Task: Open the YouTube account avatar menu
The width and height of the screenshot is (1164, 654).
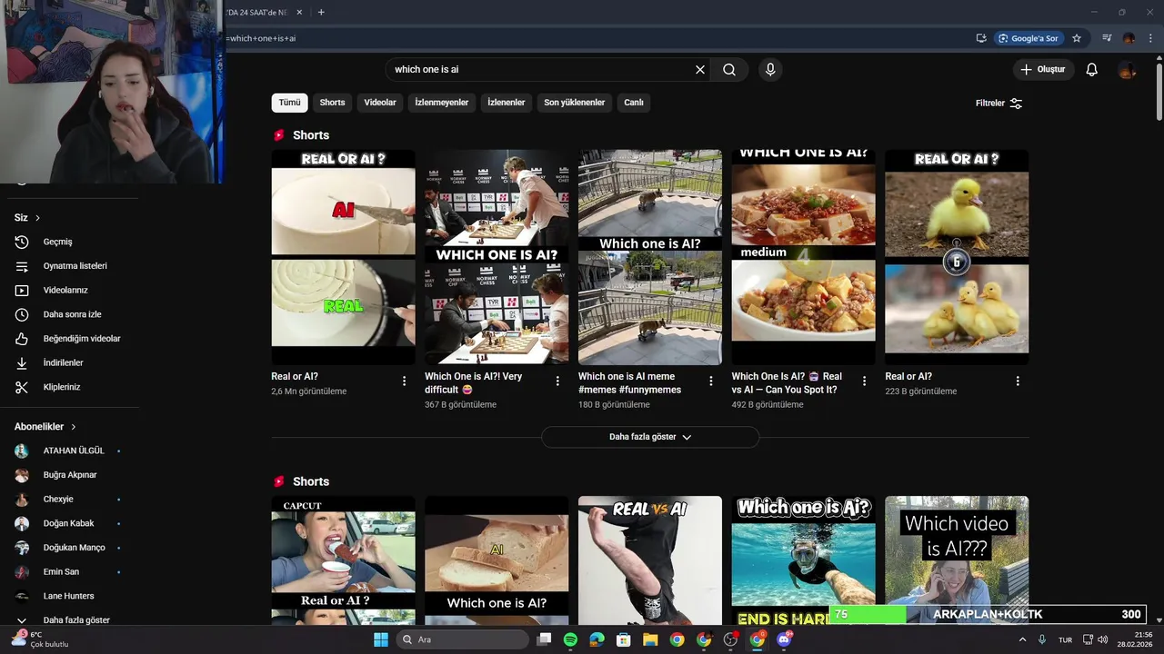Action: [x=1127, y=70]
